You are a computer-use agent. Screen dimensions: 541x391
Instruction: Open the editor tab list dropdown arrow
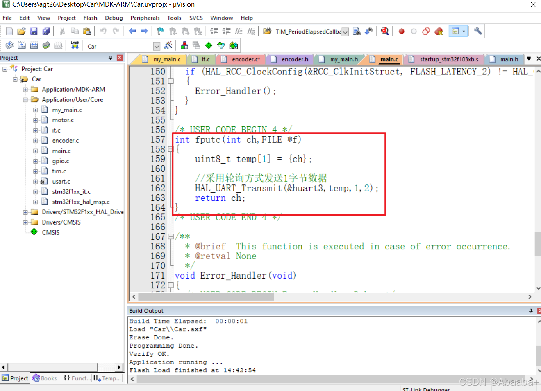pyautogui.click(x=529, y=59)
